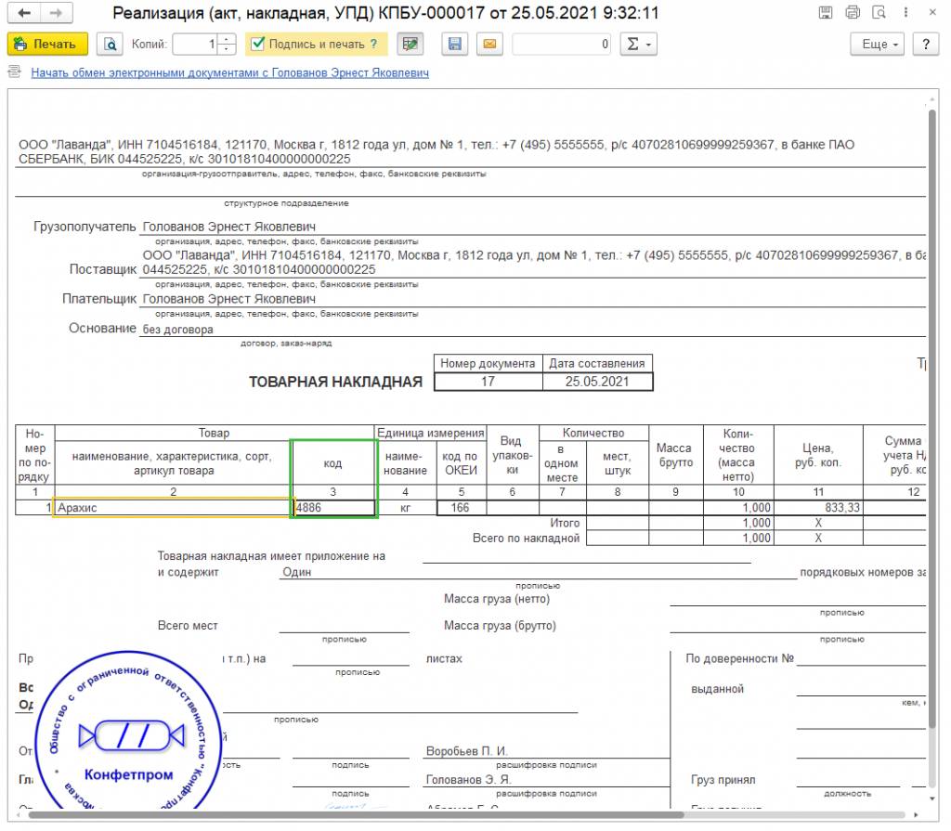This screenshot has width=951, height=831.
Task: Select the document number cell 17
Action: 489,382
